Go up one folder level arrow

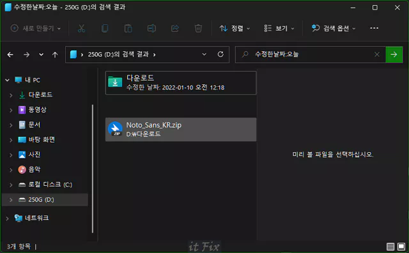point(55,54)
